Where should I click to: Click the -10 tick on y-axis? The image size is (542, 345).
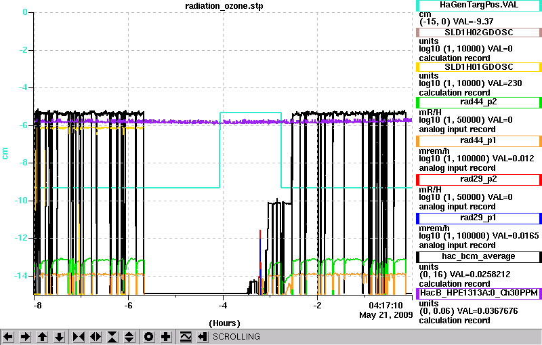click(22, 201)
